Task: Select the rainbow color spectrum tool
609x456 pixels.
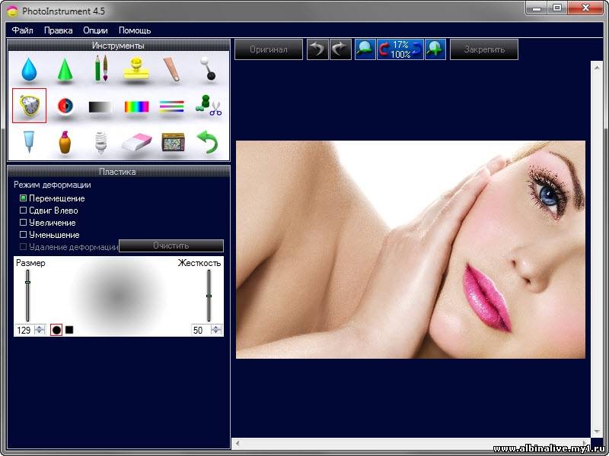Action: pyautogui.click(x=136, y=106)
